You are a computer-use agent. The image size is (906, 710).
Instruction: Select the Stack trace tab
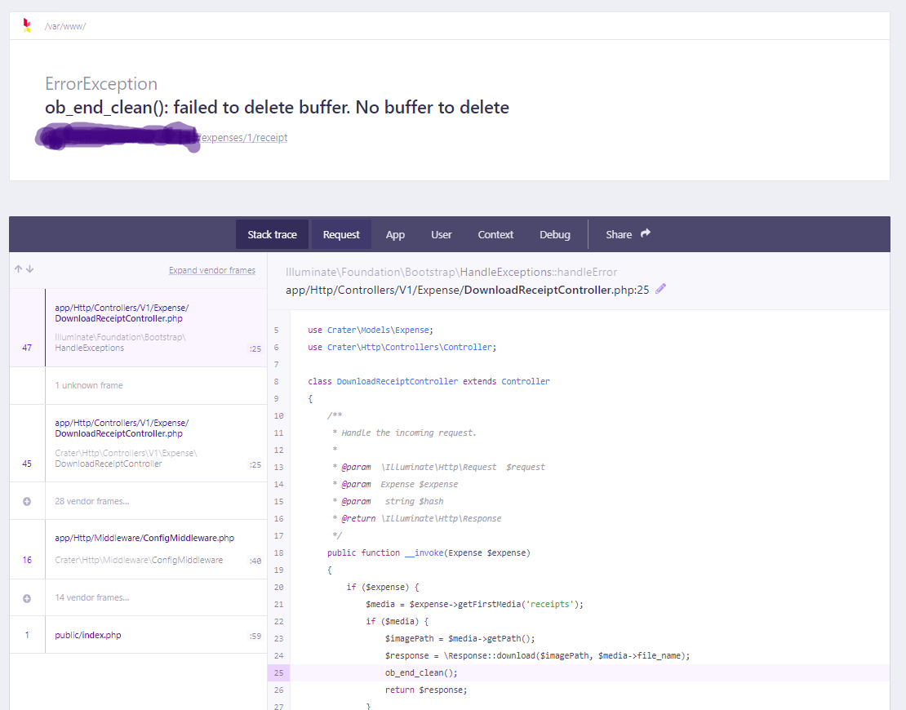click(272, 234)
